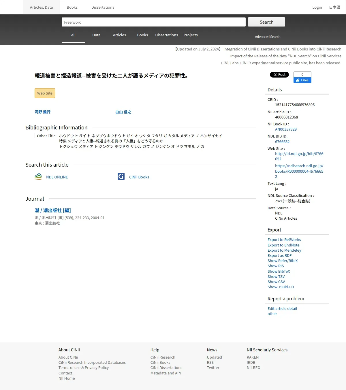Open NDL BIB ID 6766652

tap(282, 142)
